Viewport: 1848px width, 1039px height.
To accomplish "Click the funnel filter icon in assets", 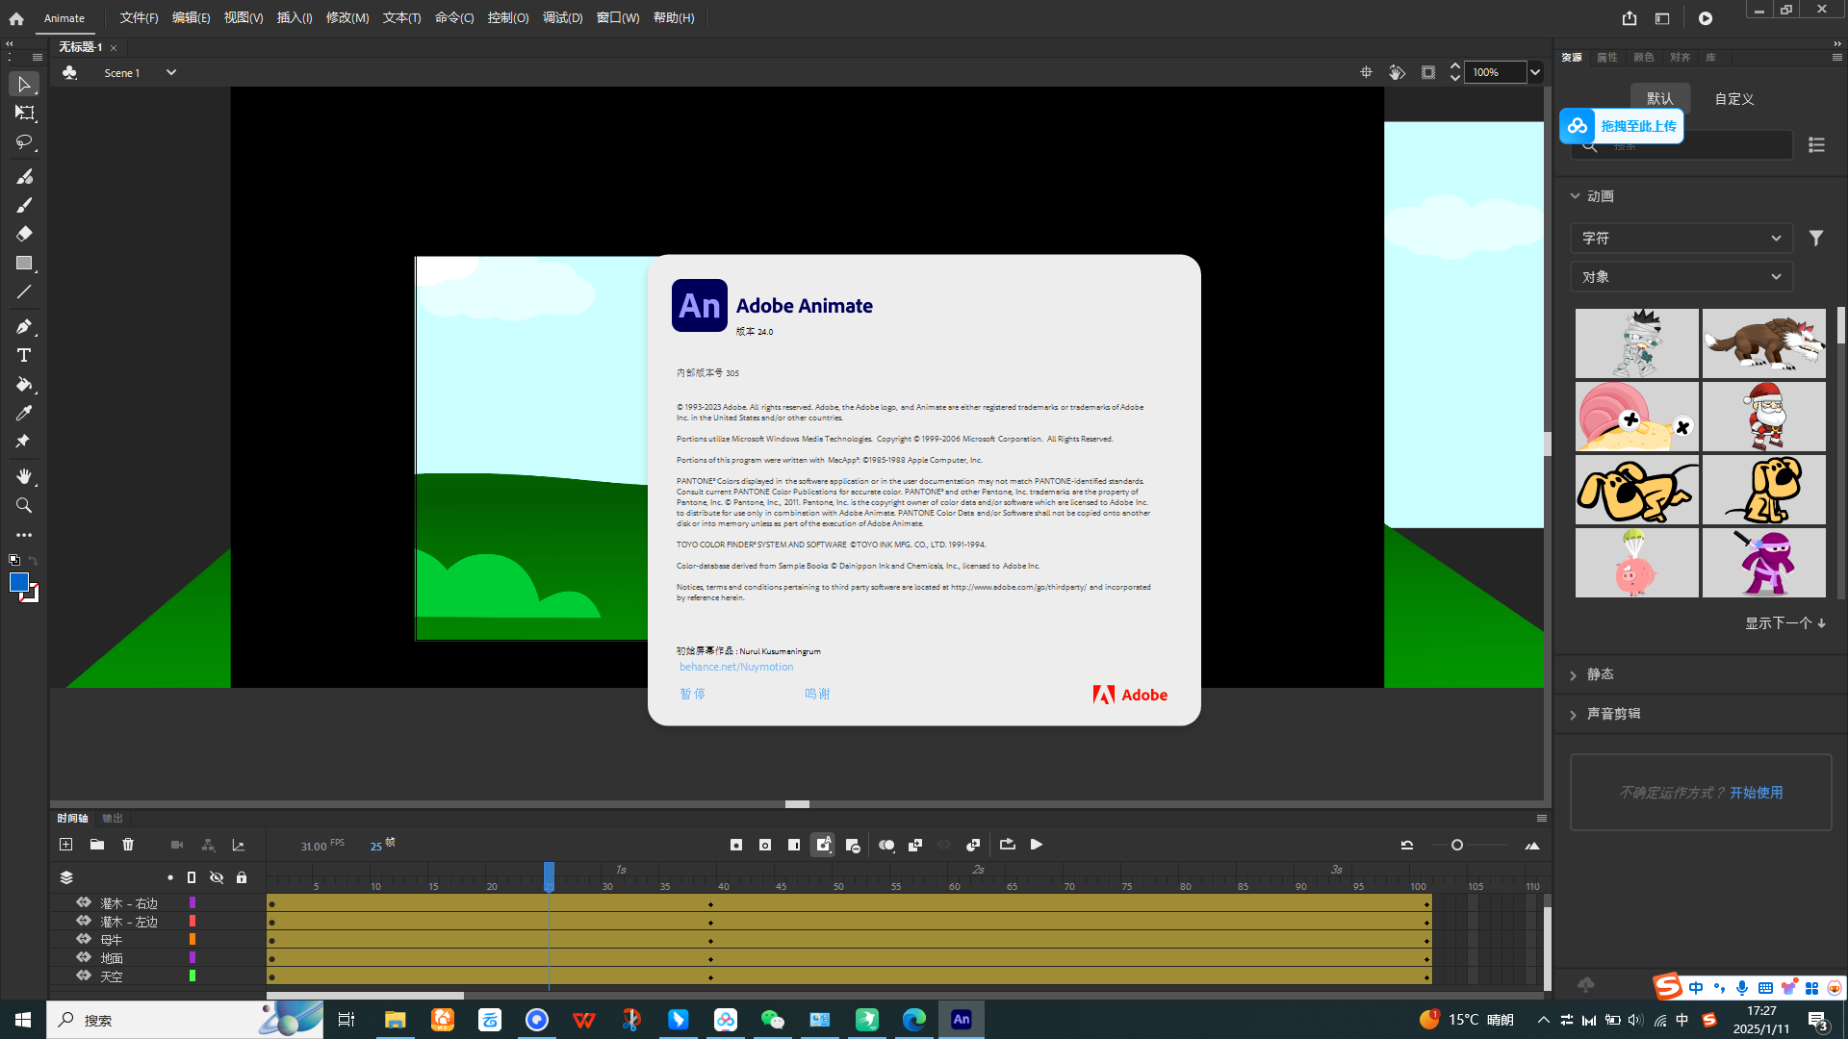I will 1816,238.
